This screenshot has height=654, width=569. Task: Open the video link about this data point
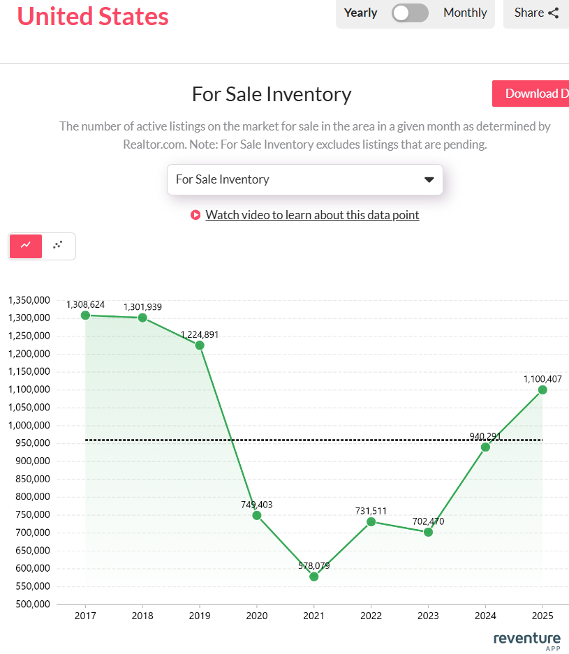pyautogui.click(x=312, y=215)
